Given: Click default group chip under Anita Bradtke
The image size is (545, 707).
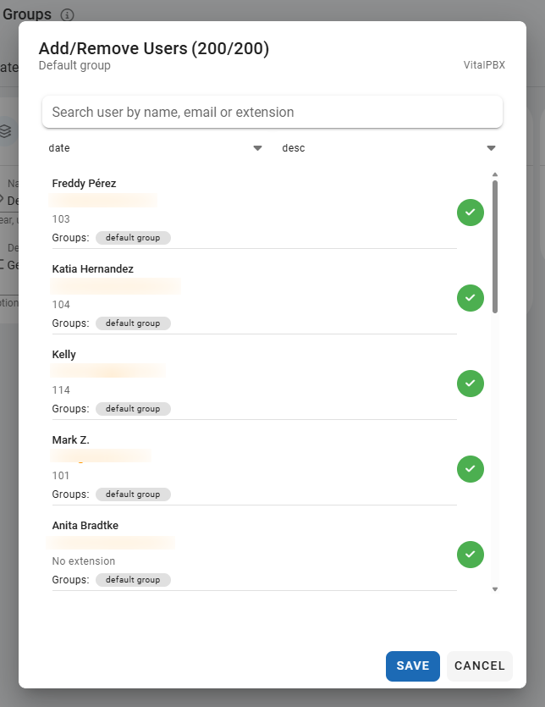Looking at the screenshot, I should point(133,580).
